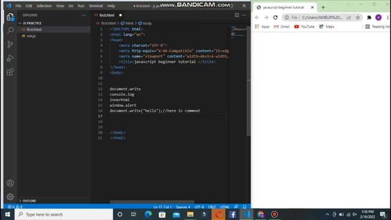Open the Help menu
The width and height of the screenshot is (391, 220).
111,5
